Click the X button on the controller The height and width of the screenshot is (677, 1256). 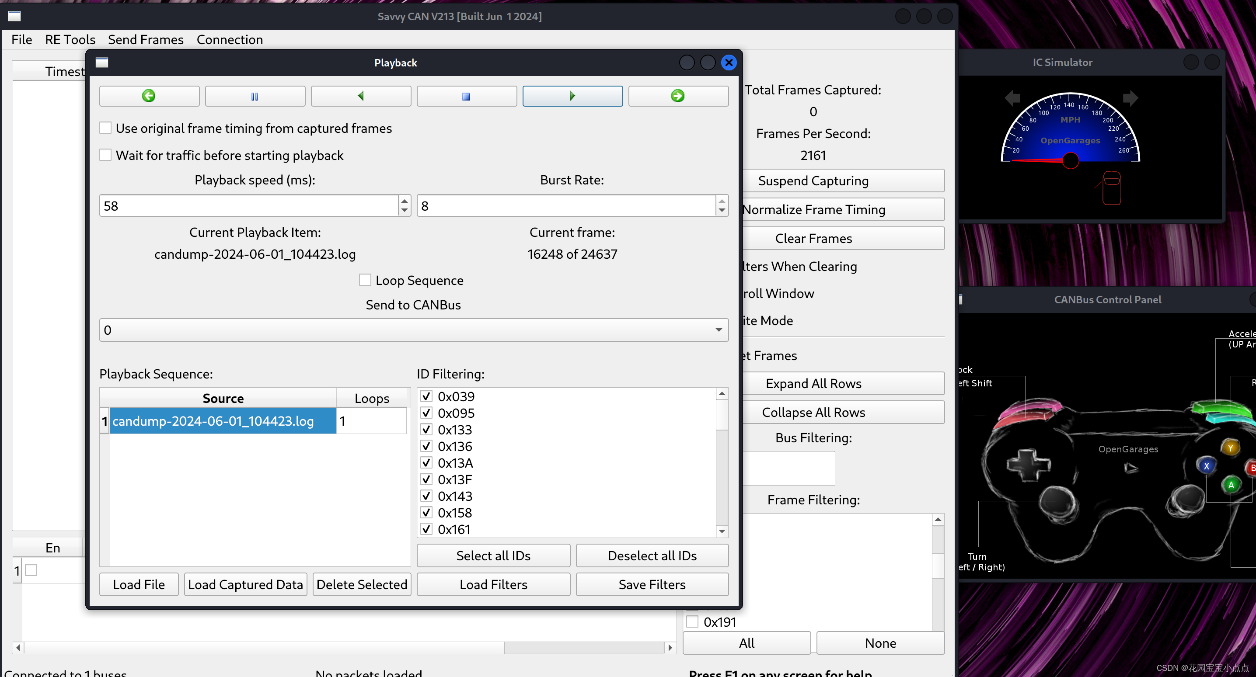click(1206, 466)
